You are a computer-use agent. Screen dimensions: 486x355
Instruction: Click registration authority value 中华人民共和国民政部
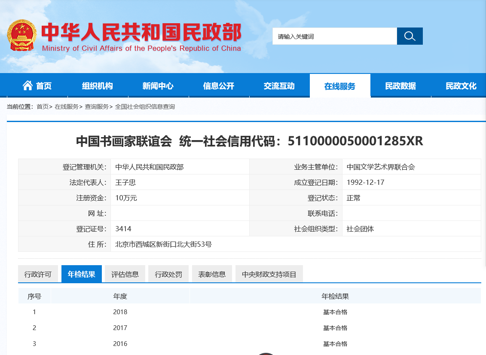pyautogui.click(x=150, y=167)
